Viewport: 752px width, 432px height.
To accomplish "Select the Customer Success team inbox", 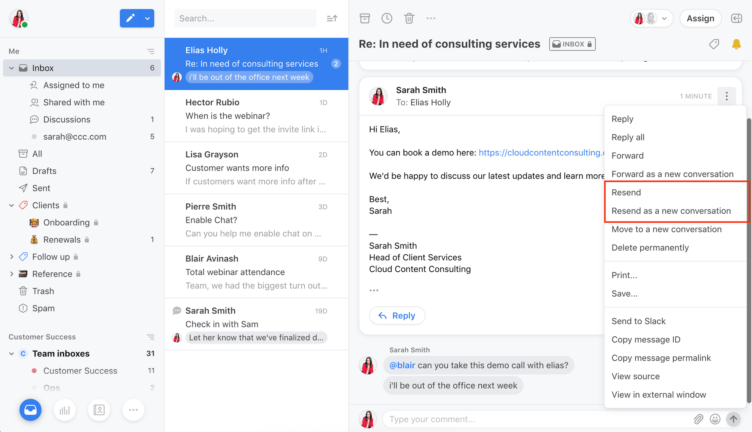I will coord(82,371).
